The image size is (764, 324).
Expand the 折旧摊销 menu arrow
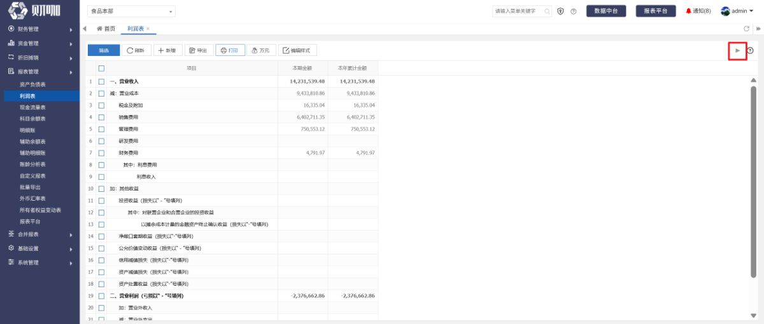click(71, 57)
